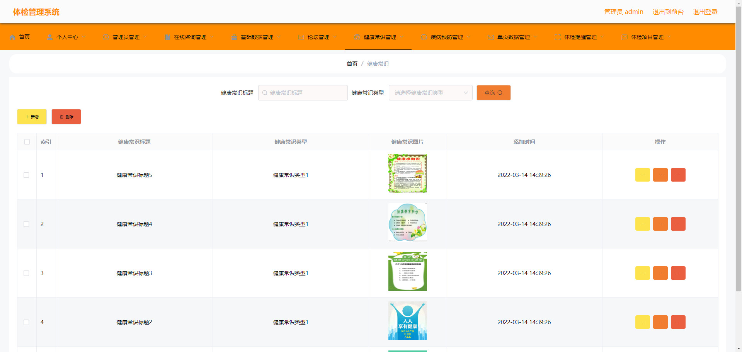Screen dimensions: 742x352
Task: Click the 健康常识标题3 title cell
Action: click(134, 273)
